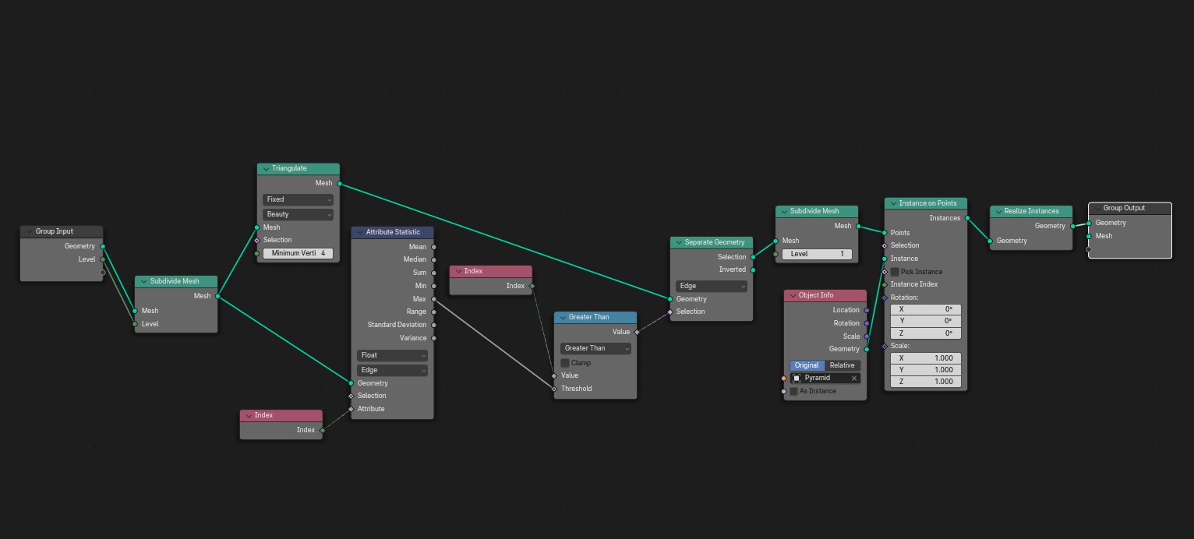Viewport: 1194px width, 539px height.
Task: Click the Separate Geometry Inverted output socket
Action: [753, 269]
